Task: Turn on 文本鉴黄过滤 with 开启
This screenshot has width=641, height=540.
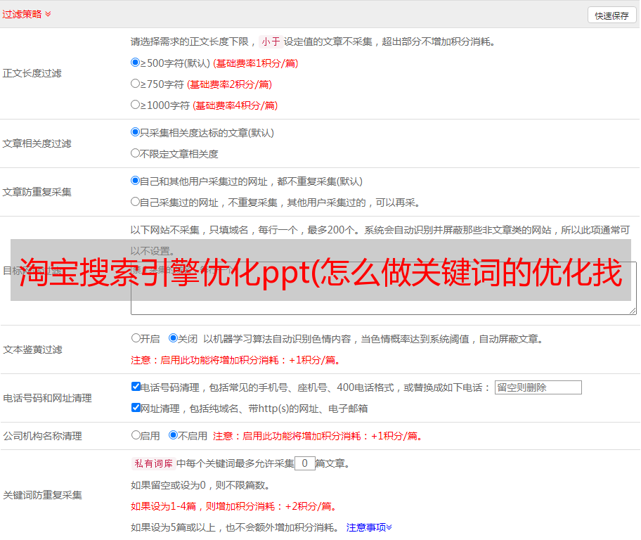Action: (136, 338)
